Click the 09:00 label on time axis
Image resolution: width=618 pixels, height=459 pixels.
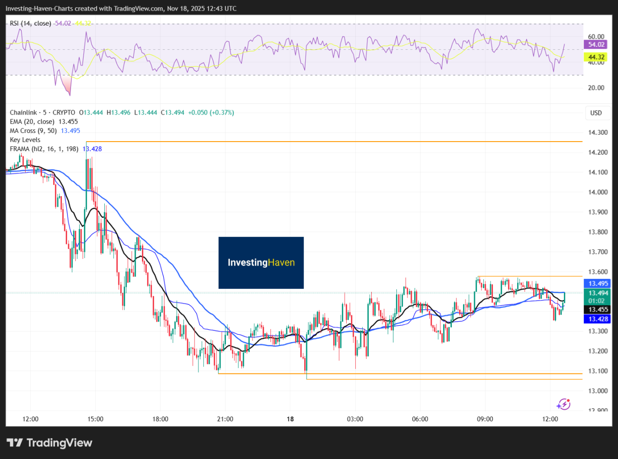(485, 418)
